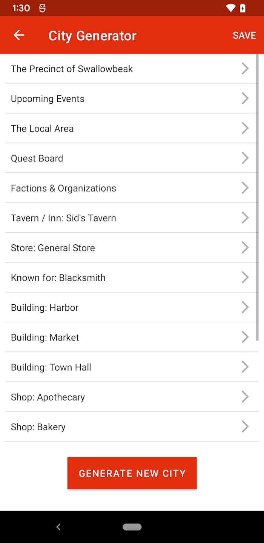Open the Building: Harbor item

pyautogui.click(x=132, y=307)
